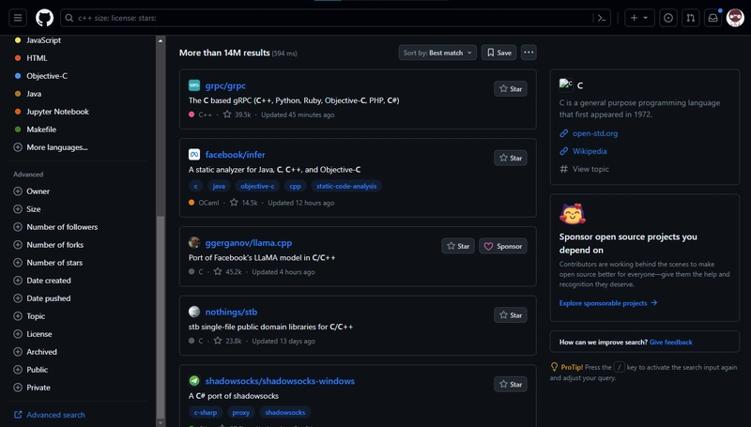Star the grpc/grpc repository
The width and height of the screenshot is (751, 427).
(511, 88)
